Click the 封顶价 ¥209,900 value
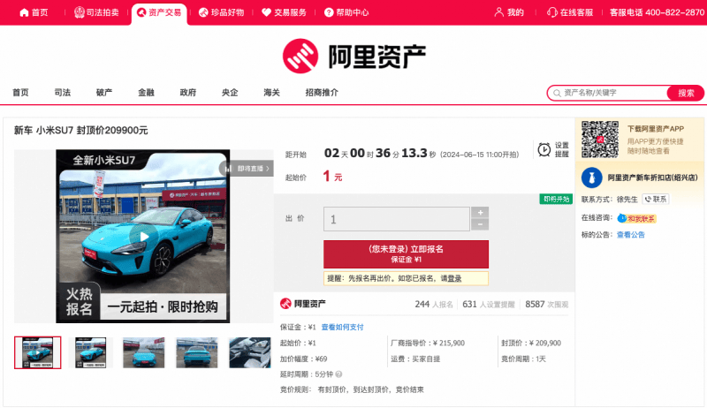 [545, 344]
